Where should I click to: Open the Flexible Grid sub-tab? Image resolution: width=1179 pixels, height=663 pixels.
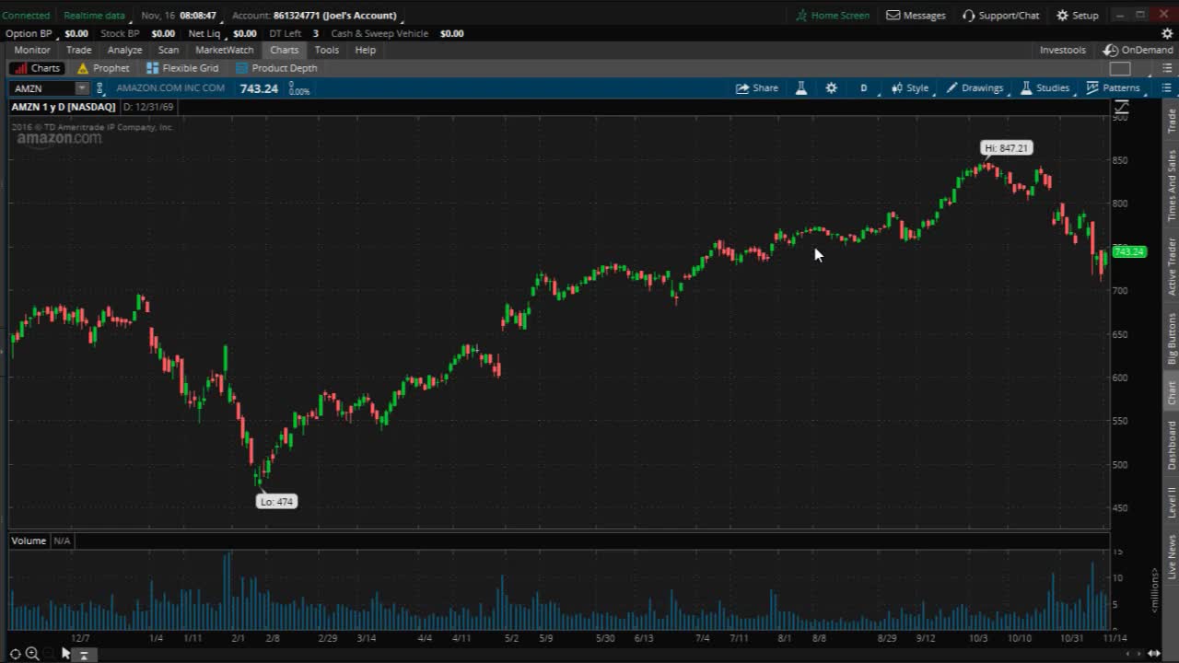click(x=182, y=68)
